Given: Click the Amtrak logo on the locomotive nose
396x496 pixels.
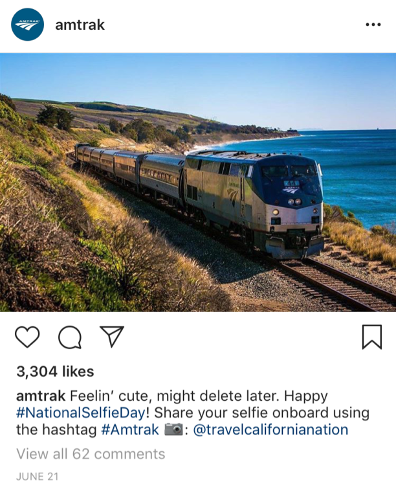Looking at the screenshot, I should coord(291,190).
